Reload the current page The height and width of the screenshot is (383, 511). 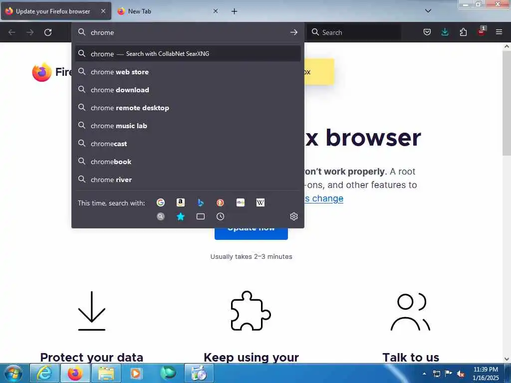[48, 32]
